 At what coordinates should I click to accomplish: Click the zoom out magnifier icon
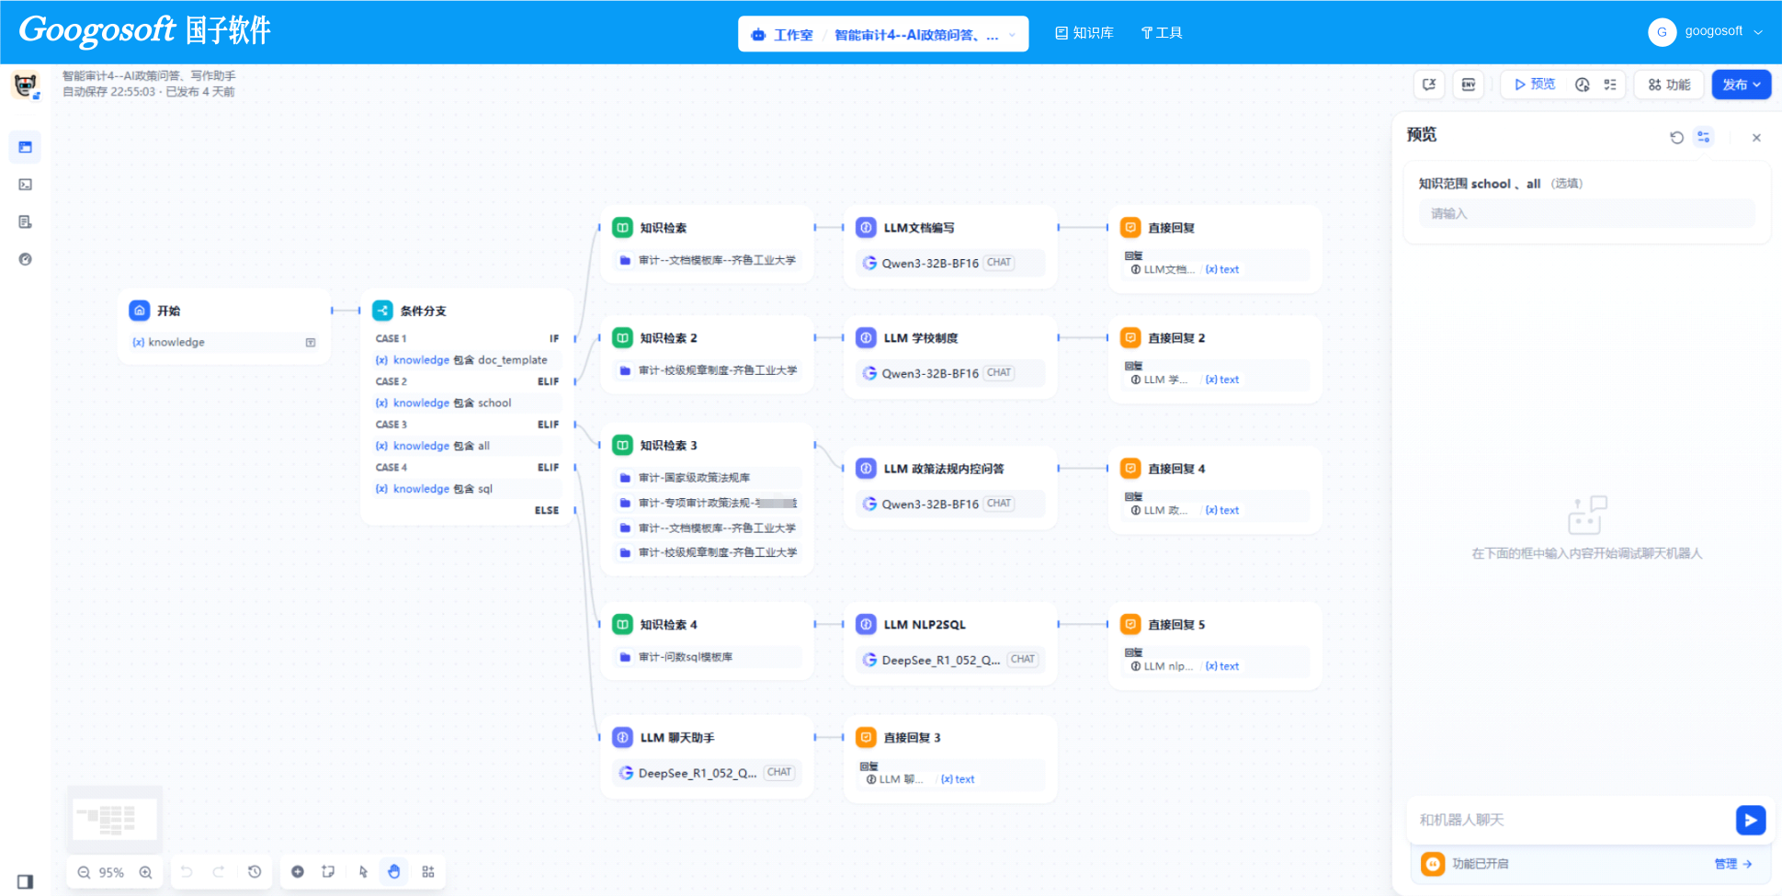[x=84, y=872]
